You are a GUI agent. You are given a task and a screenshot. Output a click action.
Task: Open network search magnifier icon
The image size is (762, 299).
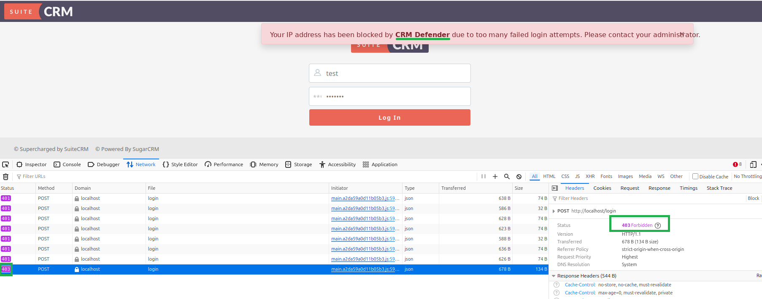pyautogui.click(x=507, y=177)
